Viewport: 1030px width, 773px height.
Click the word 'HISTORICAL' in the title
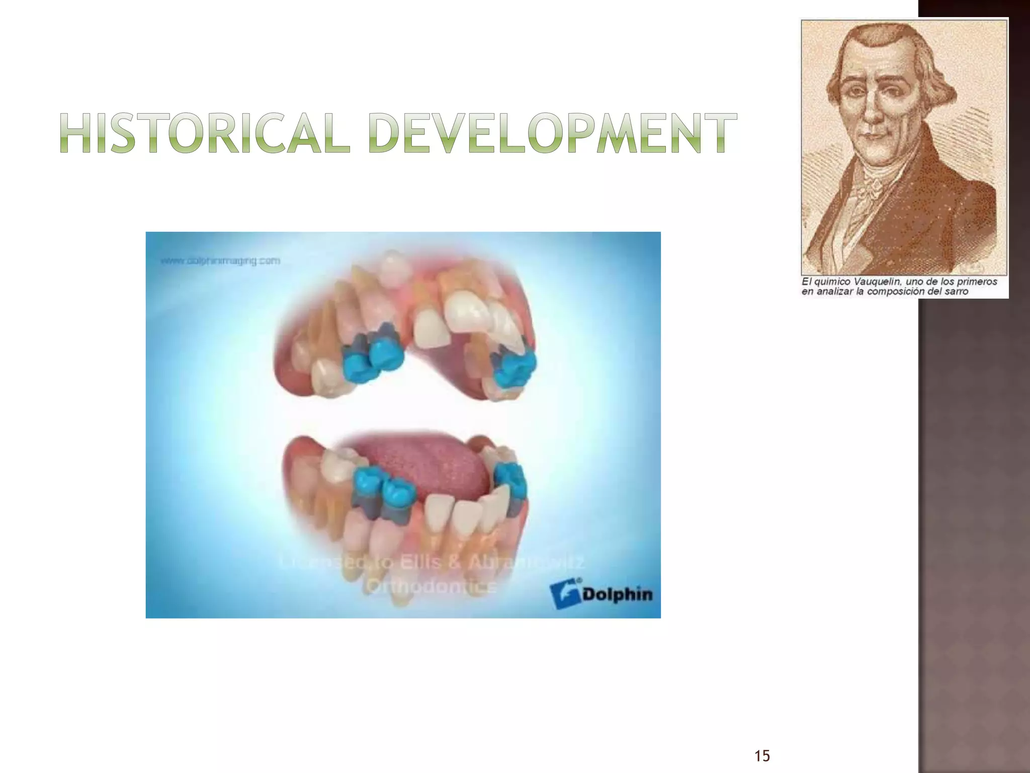pyautogui.click(x=205, y=133)
